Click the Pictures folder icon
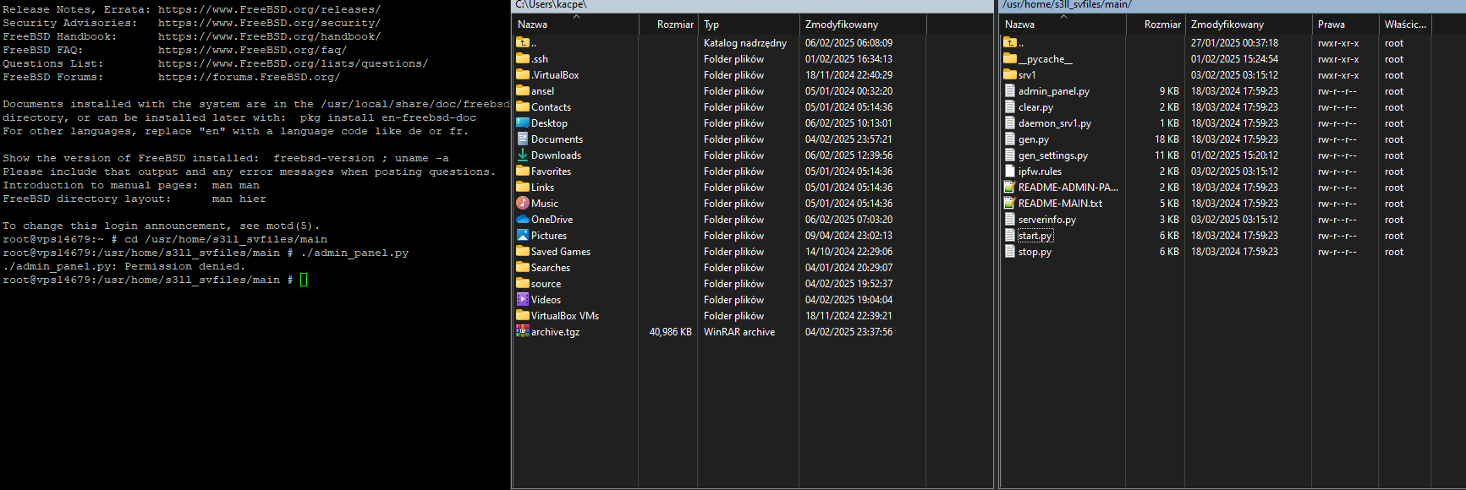1466x490 pixels. pos(523,236)
